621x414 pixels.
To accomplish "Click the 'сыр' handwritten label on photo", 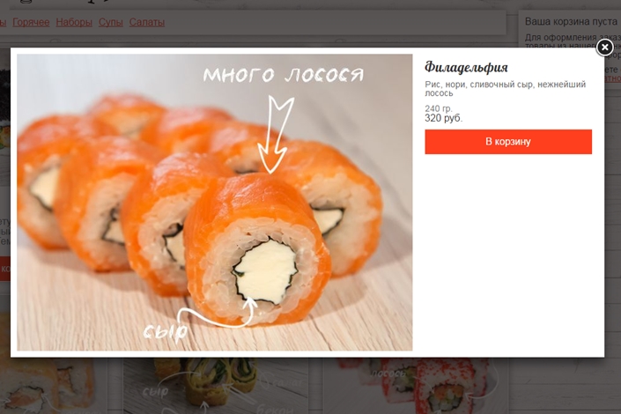I will pos(165,331).
